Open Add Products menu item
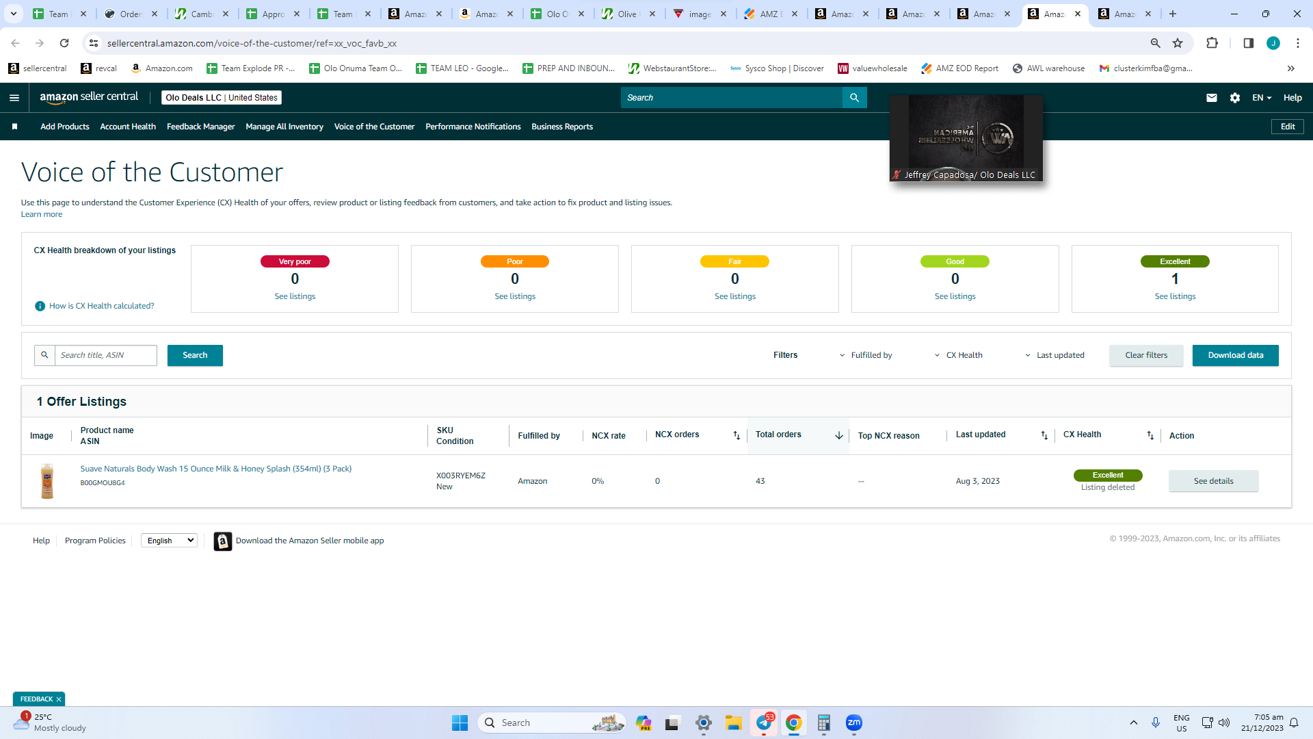Viewport: 1313px width, 739px height. pos(65,127)
